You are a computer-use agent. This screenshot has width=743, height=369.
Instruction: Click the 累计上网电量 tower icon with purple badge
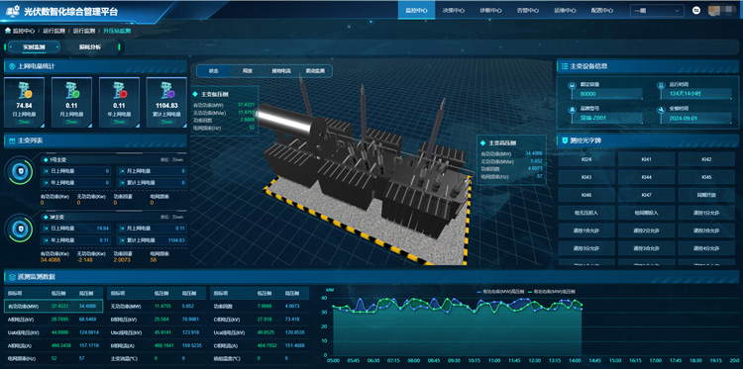(166, 90)
